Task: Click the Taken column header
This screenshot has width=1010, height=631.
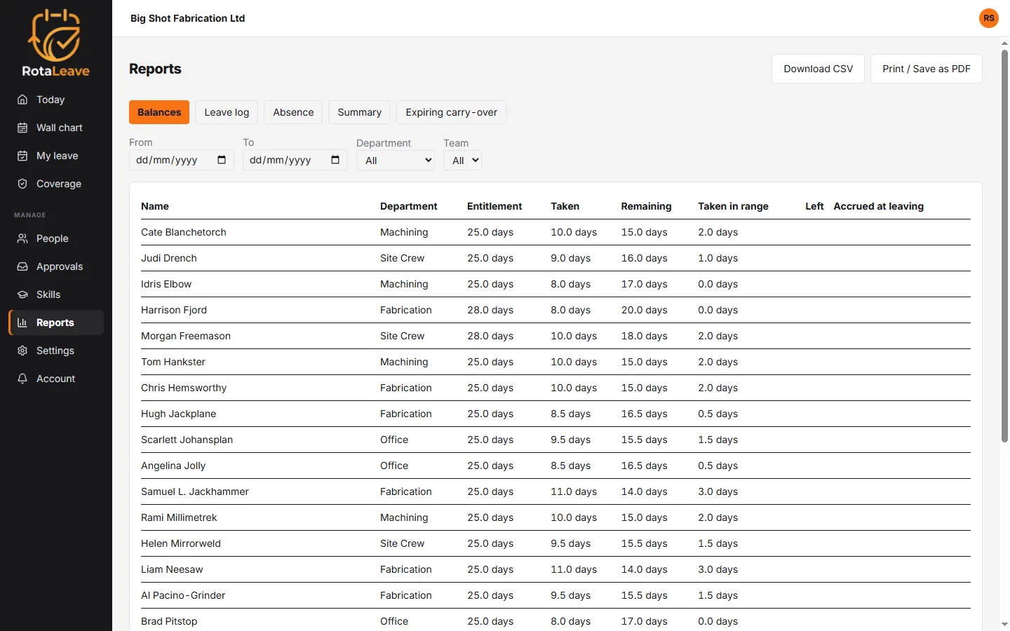Action: [565, 206]
